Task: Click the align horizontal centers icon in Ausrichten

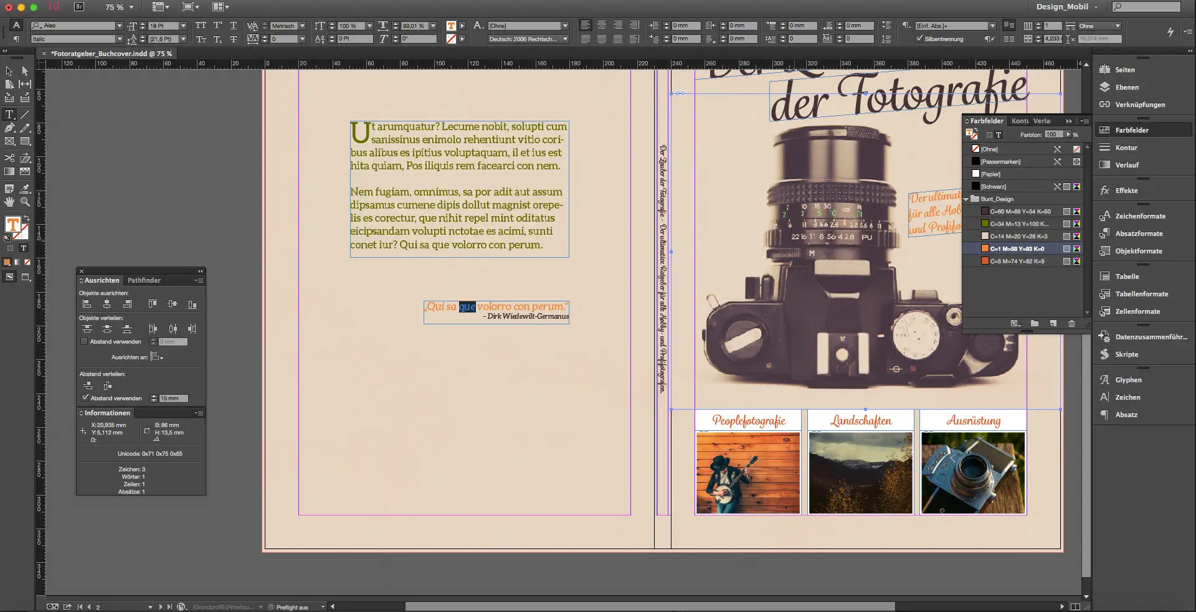Action: (107, 304)
